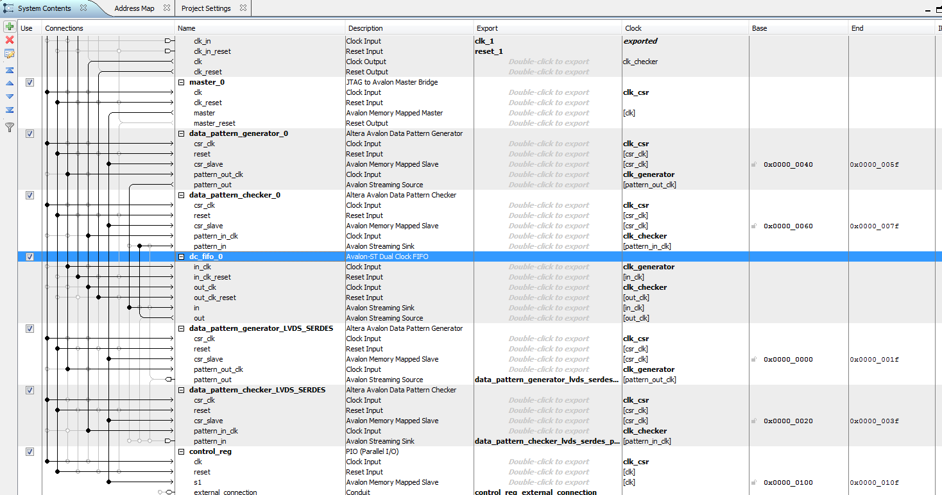Viewport: 942px width, 495px height.
Task: Open the Filter funnel icon
Action: pyautogui.click(x=9, y=127)
